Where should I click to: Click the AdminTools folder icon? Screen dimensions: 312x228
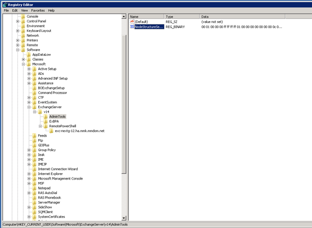pyautogui.click(x=46, y=116)
